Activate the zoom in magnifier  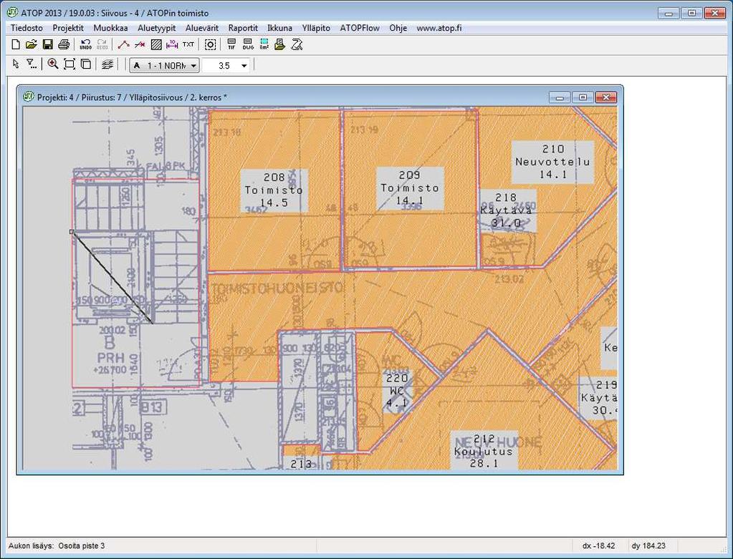click(53, 64)
